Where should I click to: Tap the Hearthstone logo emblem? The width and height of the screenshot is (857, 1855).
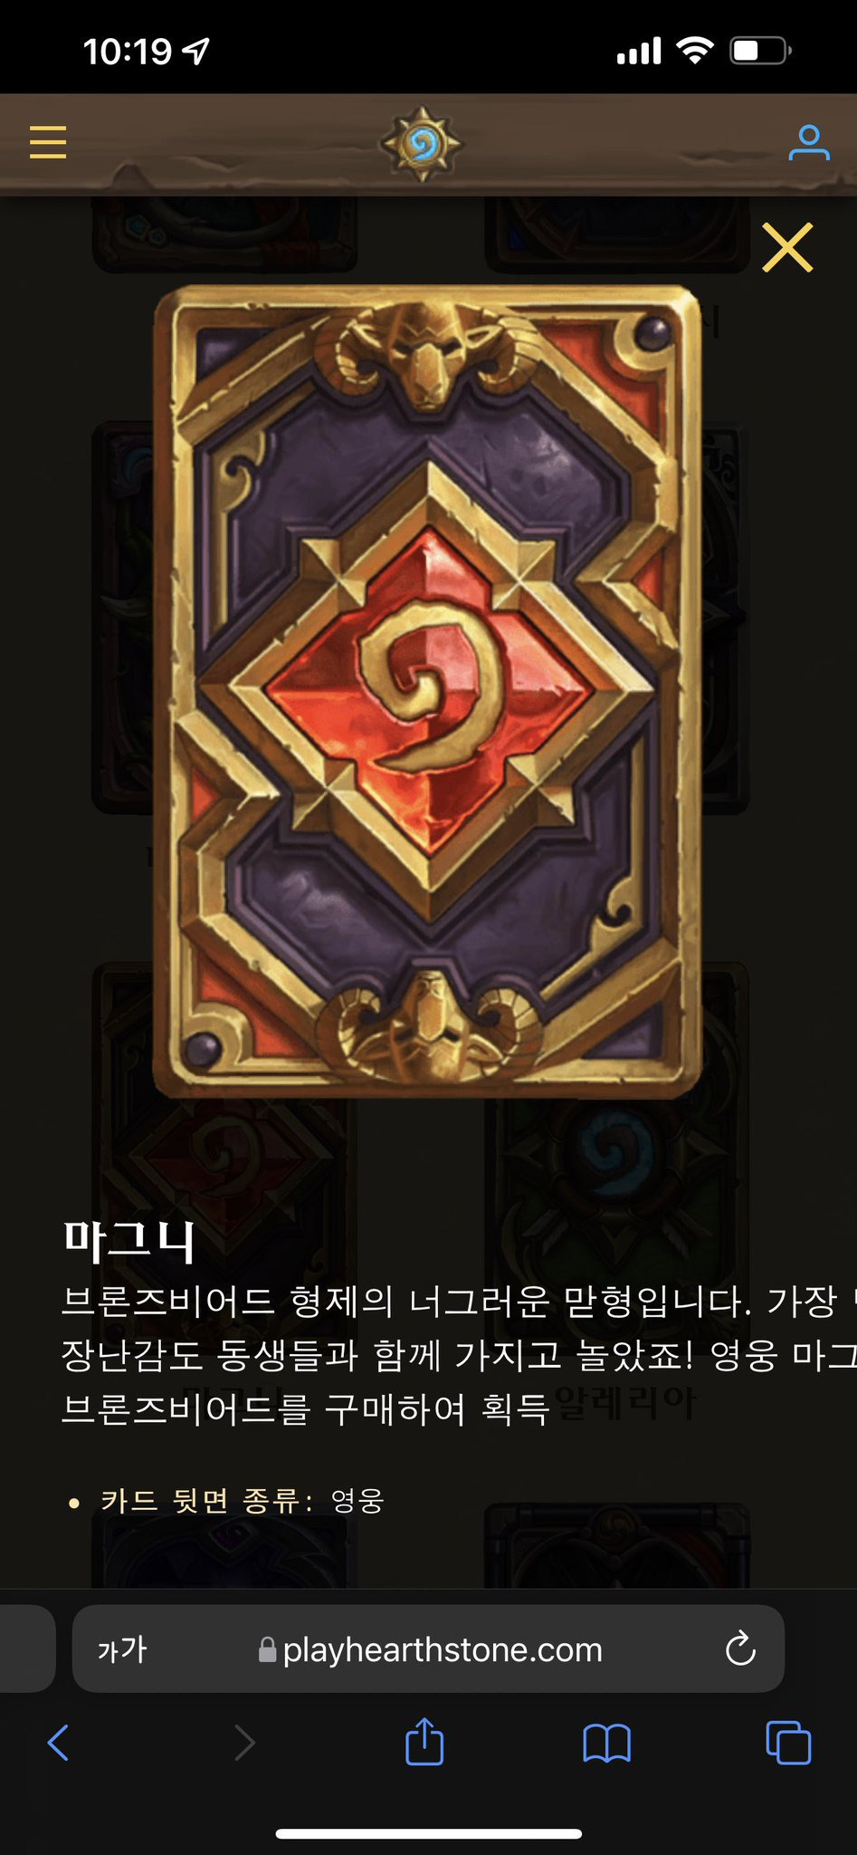422,143
